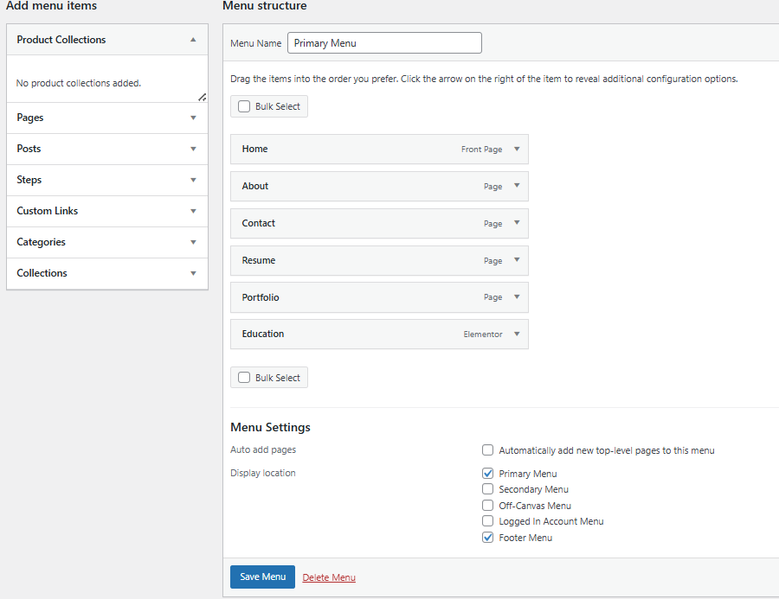Screen dimensions: 779x599
Task: Open the Steps accordion section
Action: tap(107, 180)
